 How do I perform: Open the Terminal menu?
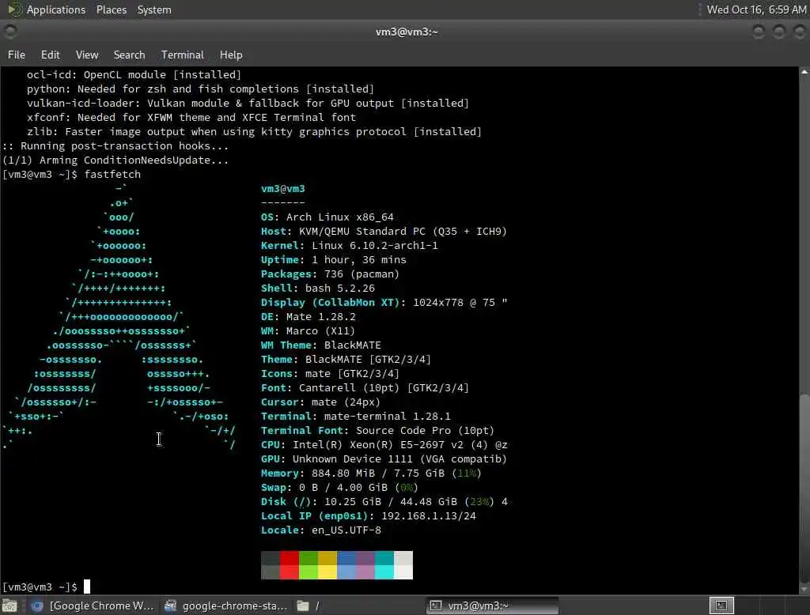pos(183,55)
